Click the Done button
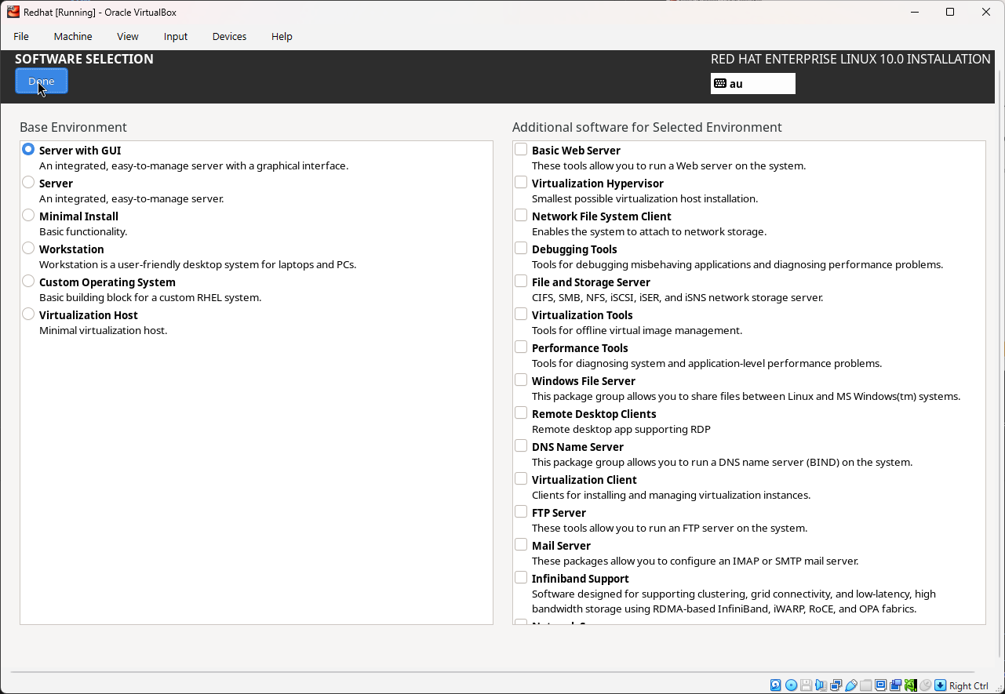The image size is (1005, 694). click(41, 81)
